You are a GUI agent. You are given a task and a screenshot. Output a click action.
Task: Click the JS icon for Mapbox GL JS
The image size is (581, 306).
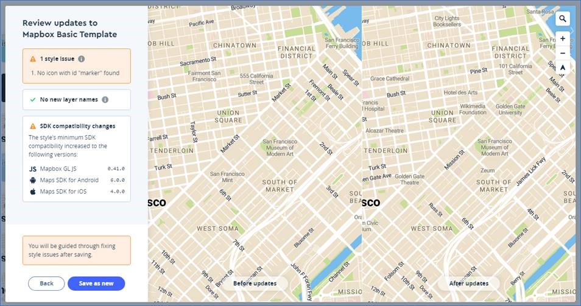tap(33, 169)
